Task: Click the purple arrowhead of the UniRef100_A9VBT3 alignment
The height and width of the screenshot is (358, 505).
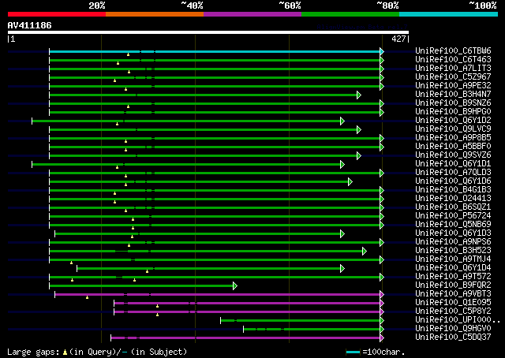Action: [x=382, y=295]
